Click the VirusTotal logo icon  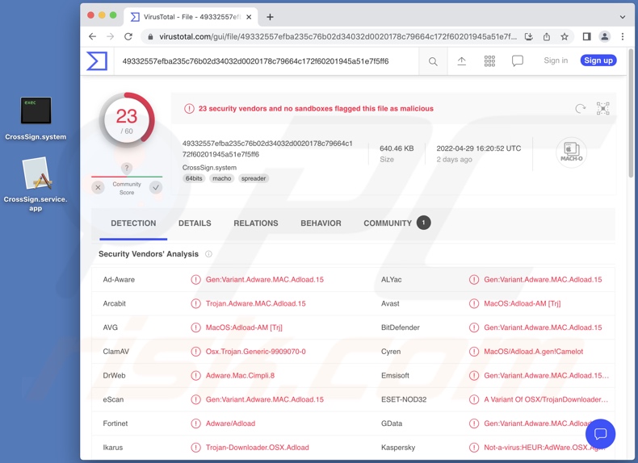(97, 60)
